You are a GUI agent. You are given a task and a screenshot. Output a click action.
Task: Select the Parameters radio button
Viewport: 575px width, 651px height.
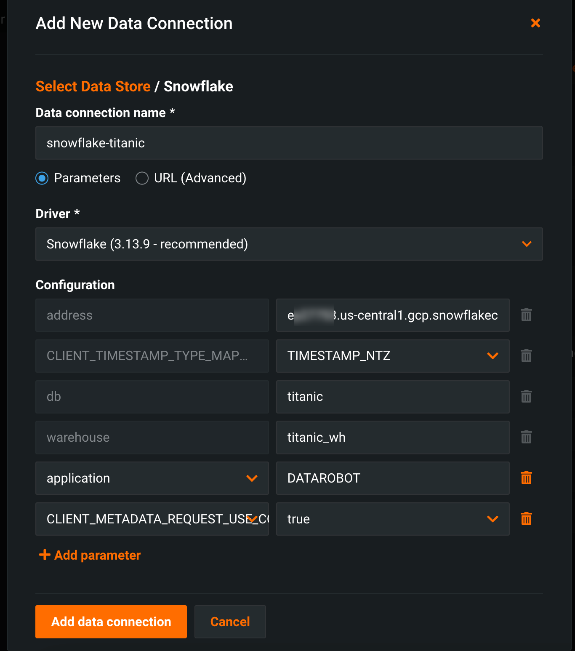click(x=42, y=178)
